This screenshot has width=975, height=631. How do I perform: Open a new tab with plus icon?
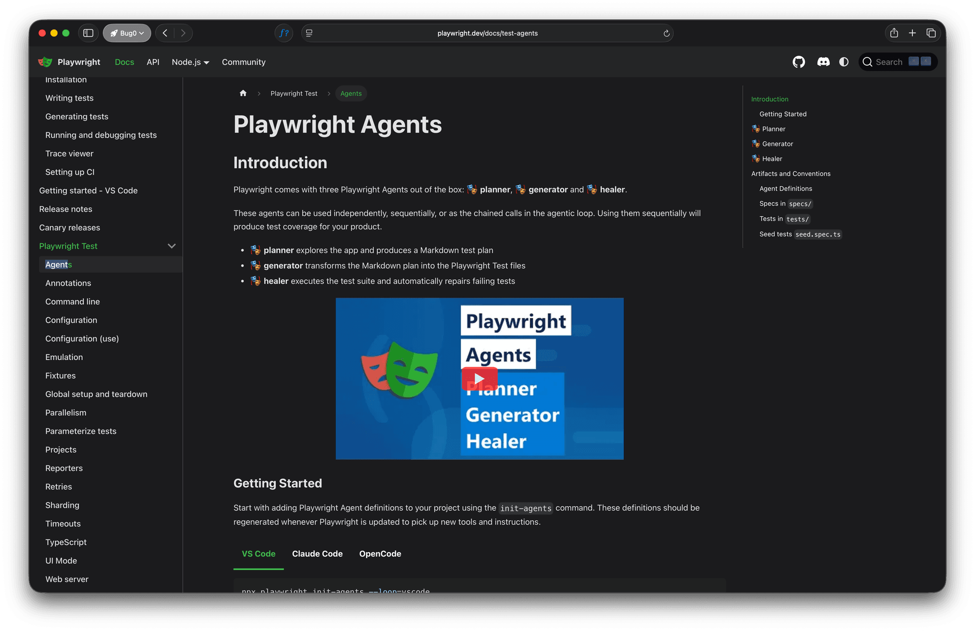click(912, 33)
